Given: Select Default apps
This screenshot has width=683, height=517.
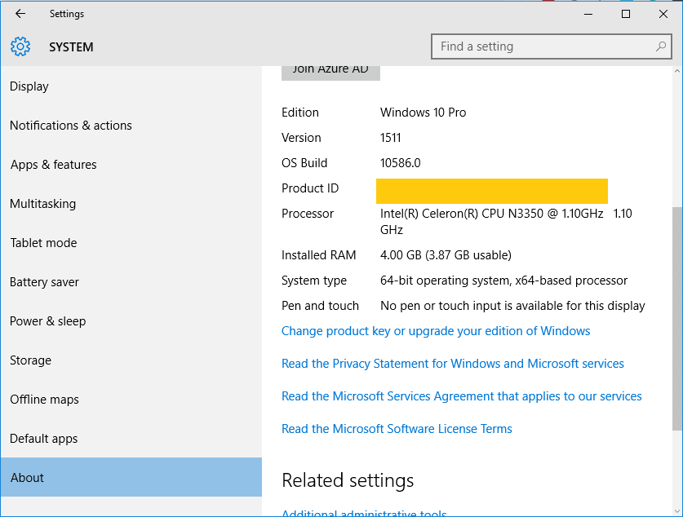Looking at the screenshot, I should click(x=131, y=439).
